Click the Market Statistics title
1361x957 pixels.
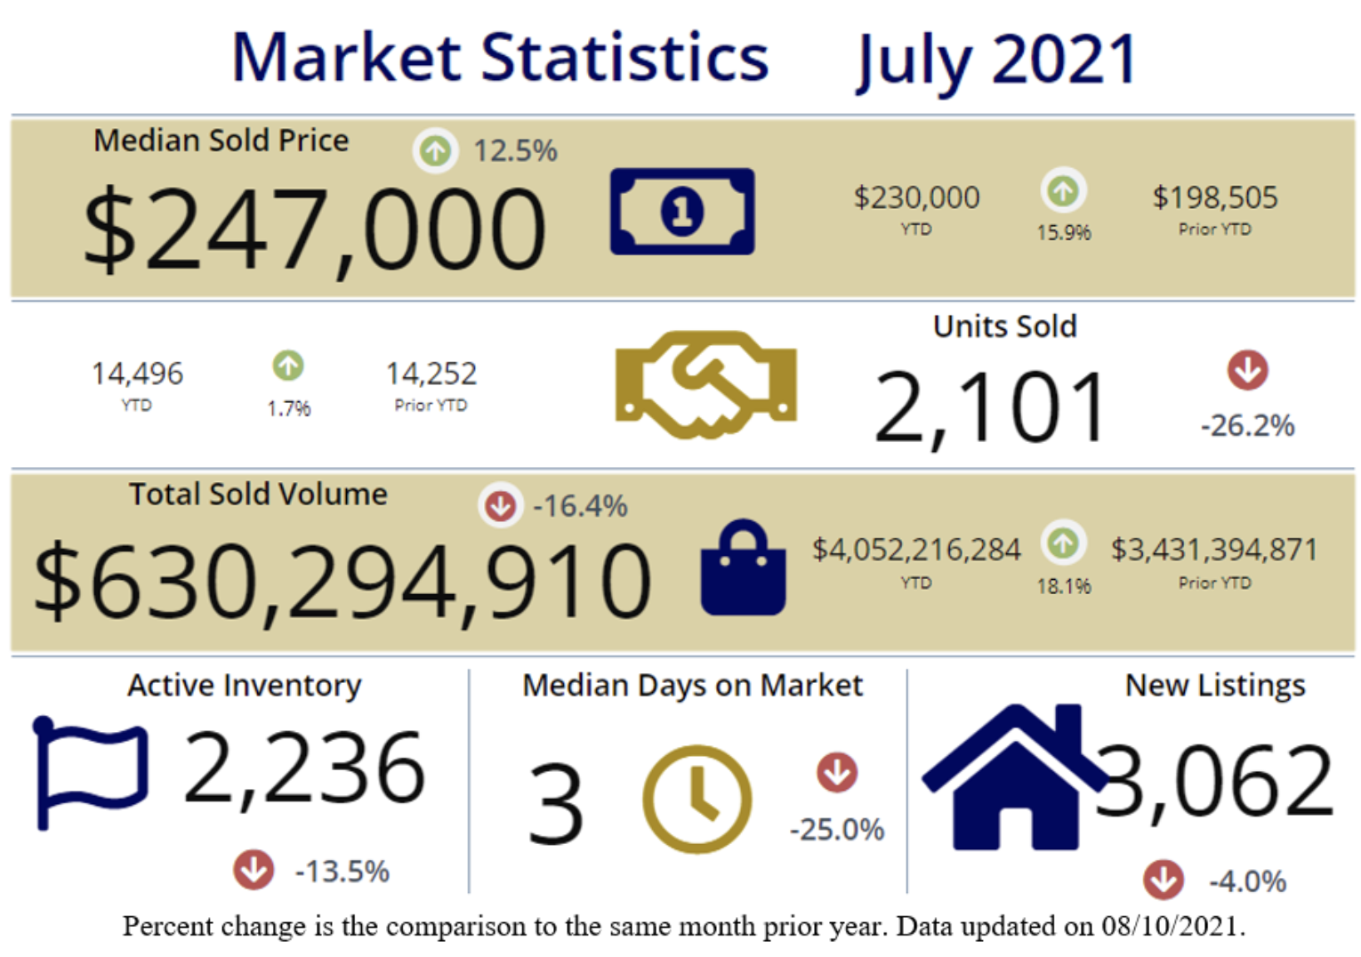coord(500,58)
